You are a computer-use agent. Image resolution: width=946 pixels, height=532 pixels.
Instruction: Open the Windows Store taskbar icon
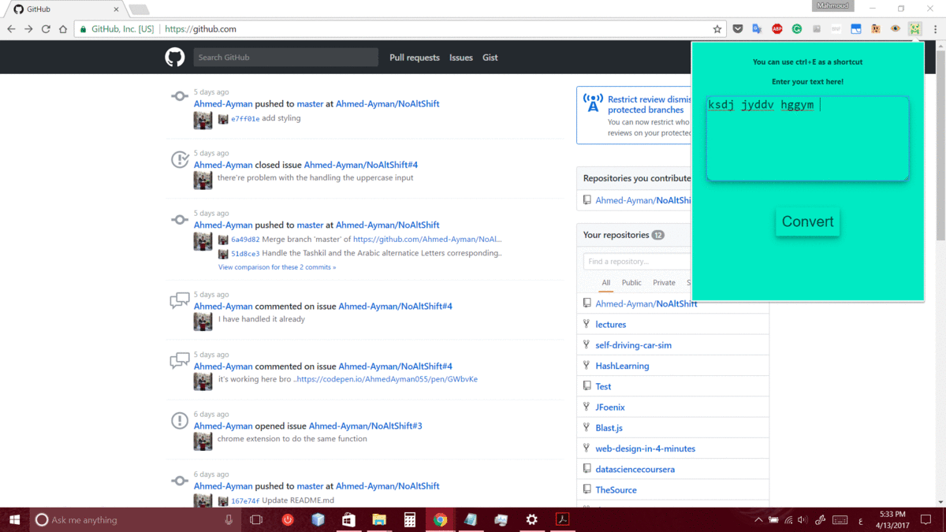click(348, 520)
